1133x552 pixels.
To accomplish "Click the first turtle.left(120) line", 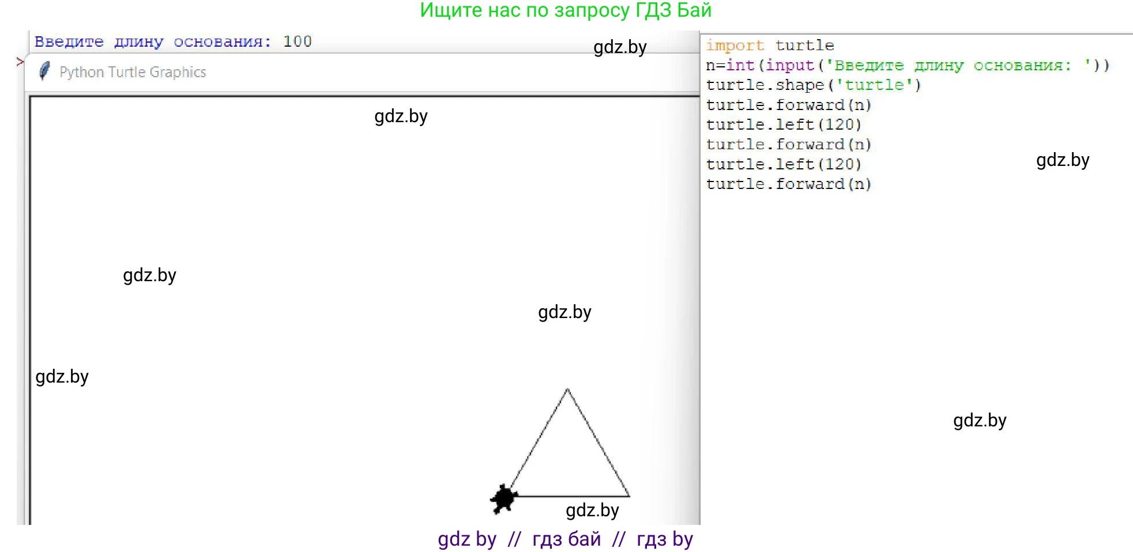I will 784,124.
